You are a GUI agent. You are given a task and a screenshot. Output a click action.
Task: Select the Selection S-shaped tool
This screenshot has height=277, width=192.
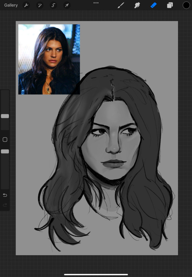[x=53, y=5]
